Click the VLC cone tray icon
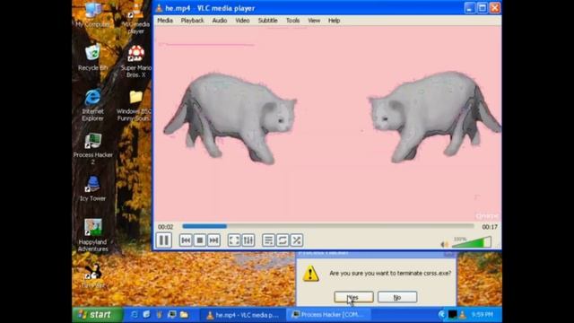The image size is (574, 323). tap(463, 315)
